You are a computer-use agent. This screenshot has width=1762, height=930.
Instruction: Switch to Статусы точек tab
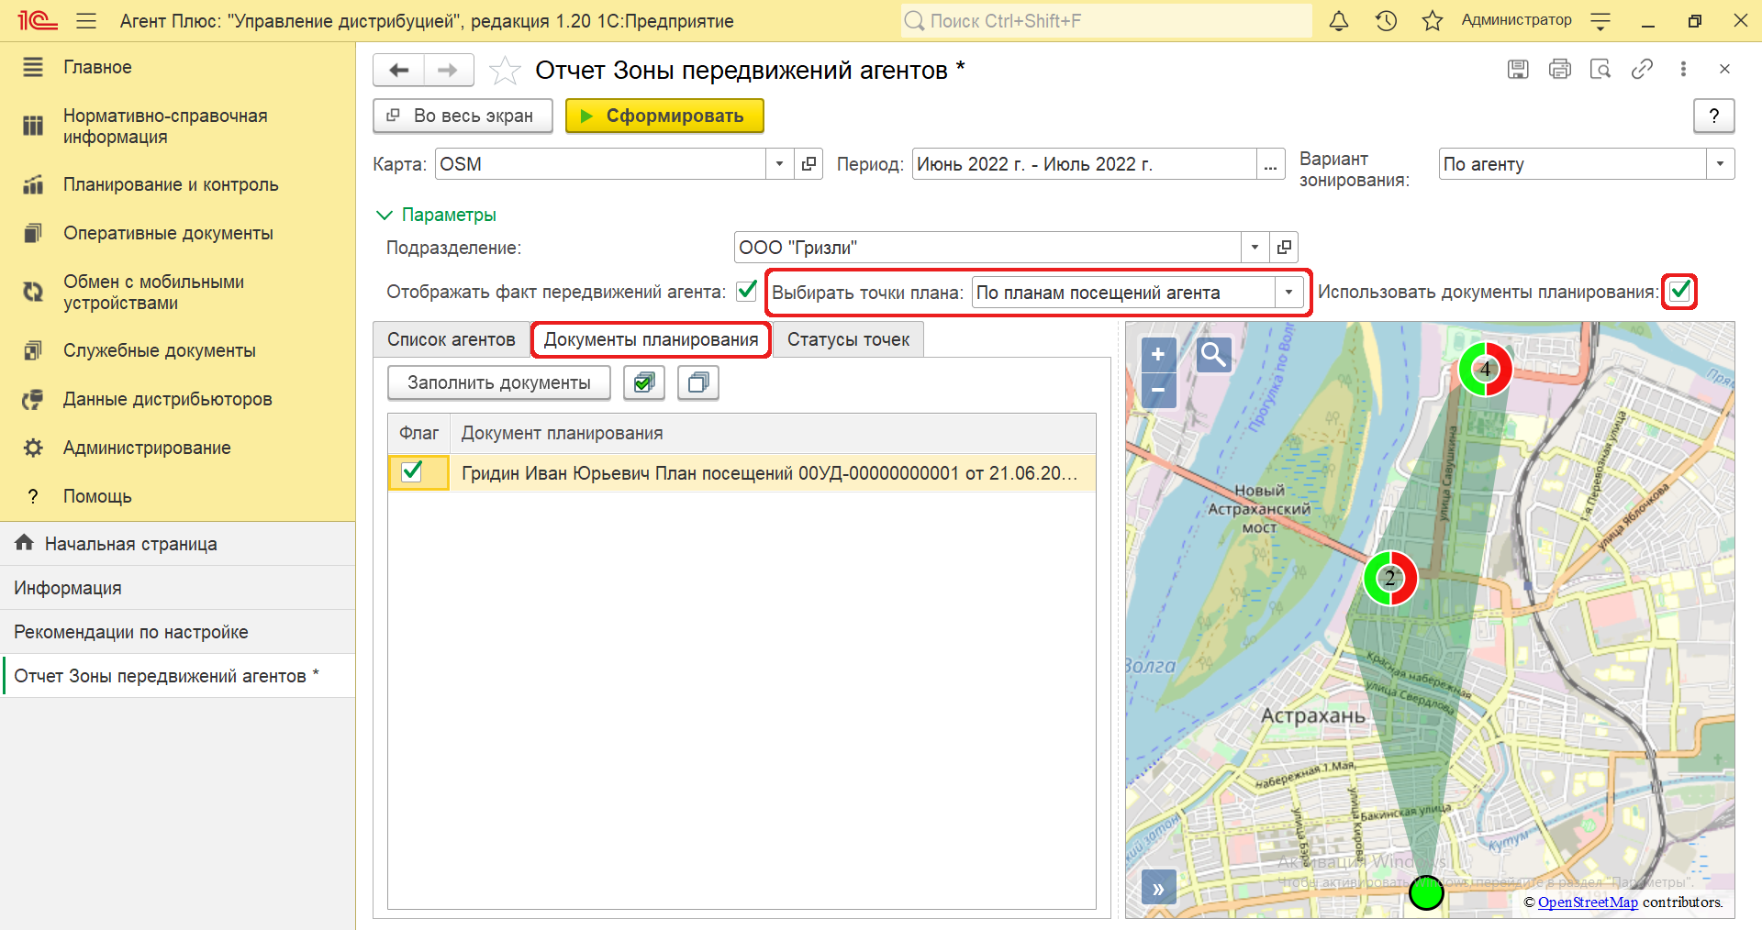click(x=848, y=339)
